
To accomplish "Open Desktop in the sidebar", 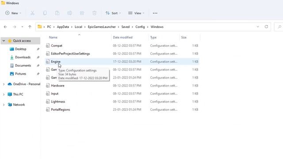I will pos(21,49).
